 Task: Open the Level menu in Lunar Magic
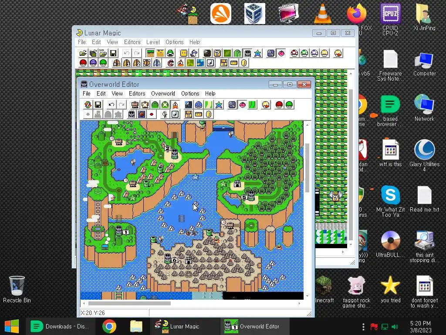(x=153, y=42)
